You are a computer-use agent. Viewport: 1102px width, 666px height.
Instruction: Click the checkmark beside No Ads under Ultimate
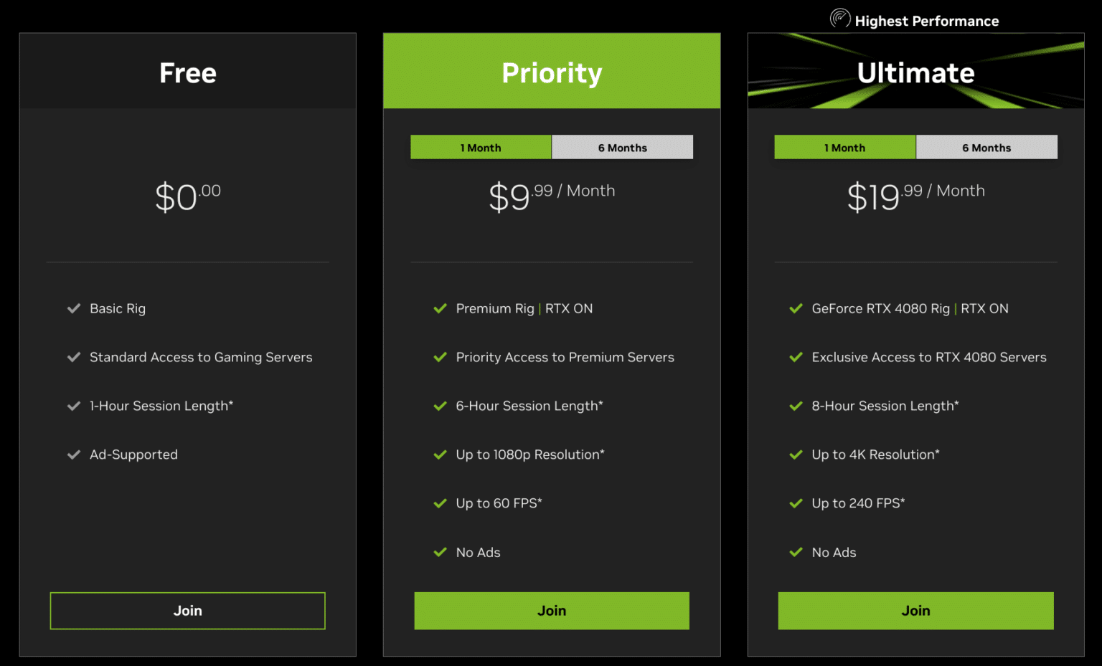pos(796,552)
